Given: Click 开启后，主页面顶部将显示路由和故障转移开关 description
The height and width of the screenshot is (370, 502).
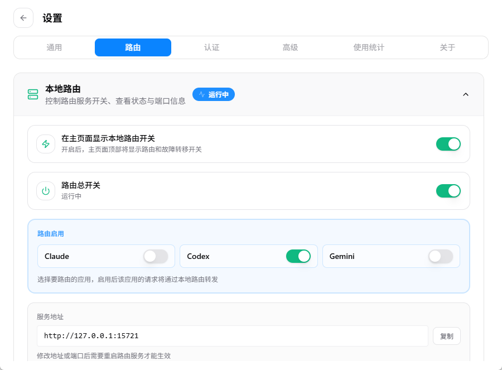Looking at the screenshot, I should [132, 150].
